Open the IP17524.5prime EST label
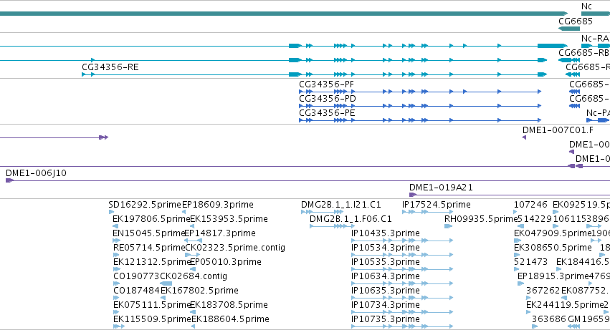This screenshot has width=610, height=330. [436, 205]
